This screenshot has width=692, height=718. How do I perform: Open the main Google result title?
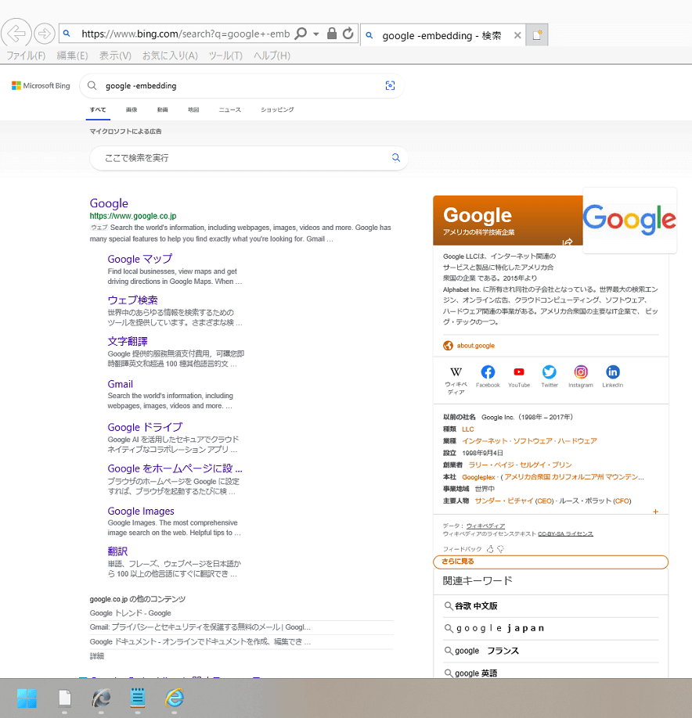[x=109, y=203]
